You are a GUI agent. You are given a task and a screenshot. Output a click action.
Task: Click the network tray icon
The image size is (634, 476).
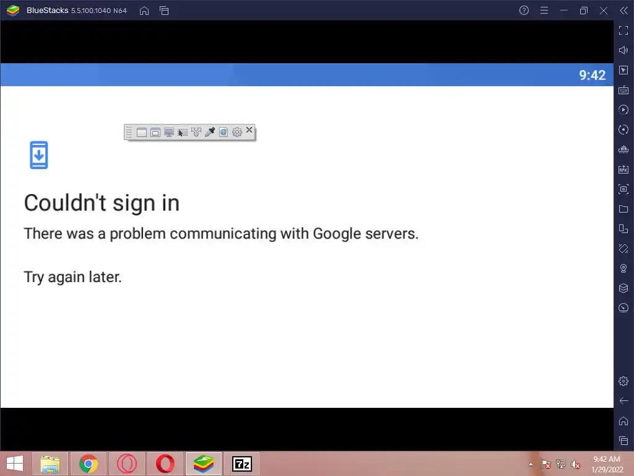coord(561,464)
